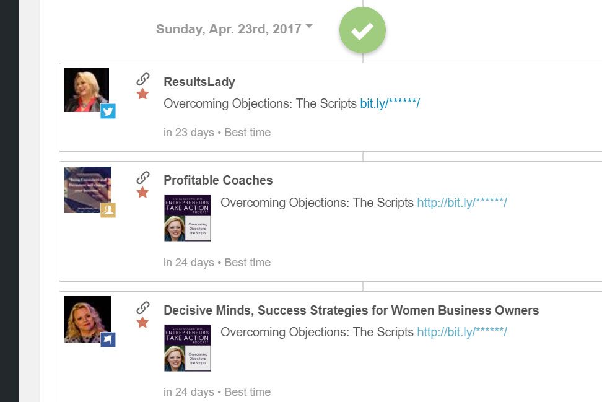The image size is (602, 402).
Task: Open podcast thumbnail in Decisive Minds post
Action: coord(188,348)
